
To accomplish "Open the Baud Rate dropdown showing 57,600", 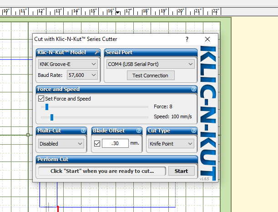I will click(82, 75).
